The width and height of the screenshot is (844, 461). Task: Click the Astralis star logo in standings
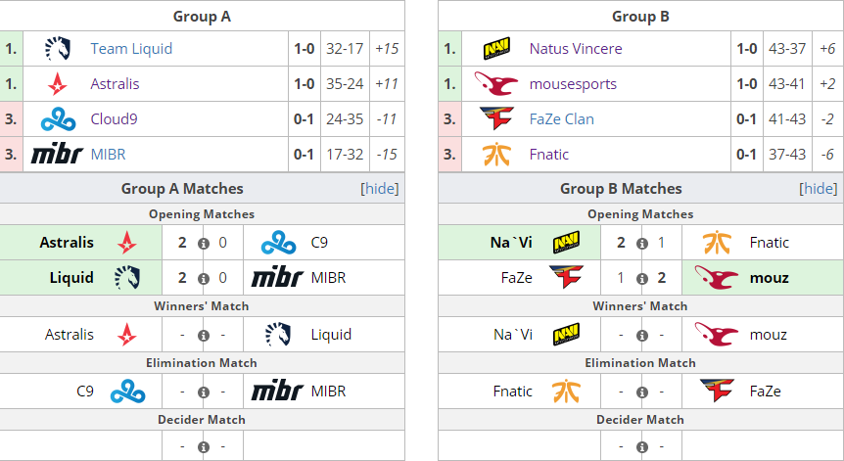tap(57, 84)
